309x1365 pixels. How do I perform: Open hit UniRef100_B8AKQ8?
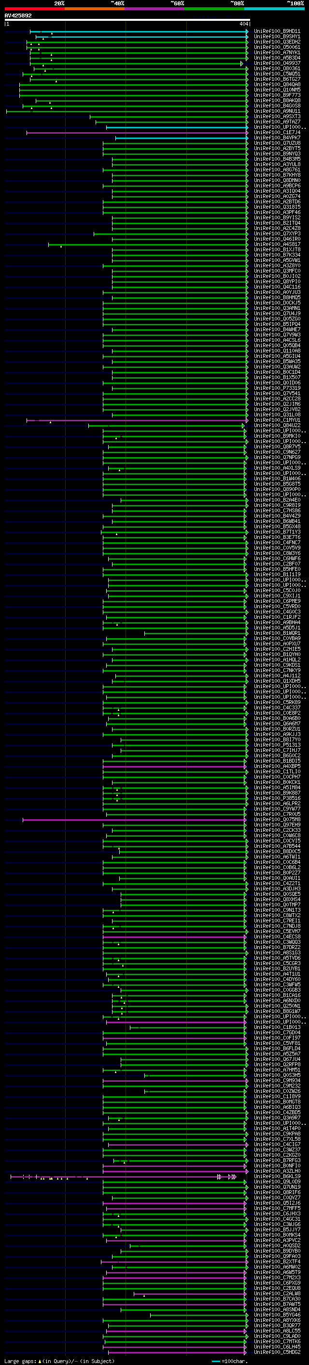click(x=277, y=101)
